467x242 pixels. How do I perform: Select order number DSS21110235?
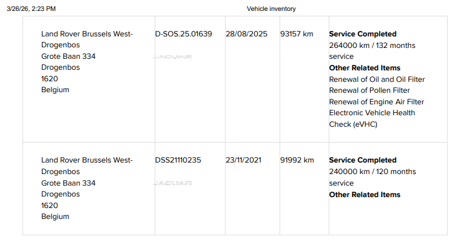(178, 160)
